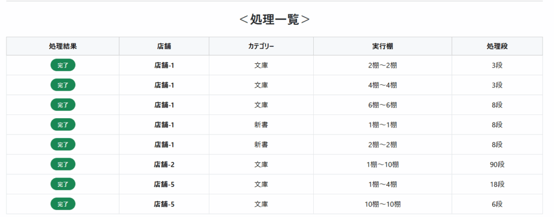The width and height of the screenshot is (554, 217).
Task: Click 完了 badge for 店舗-5 10棚～10棚 row
Action: (x=63, y=205)
